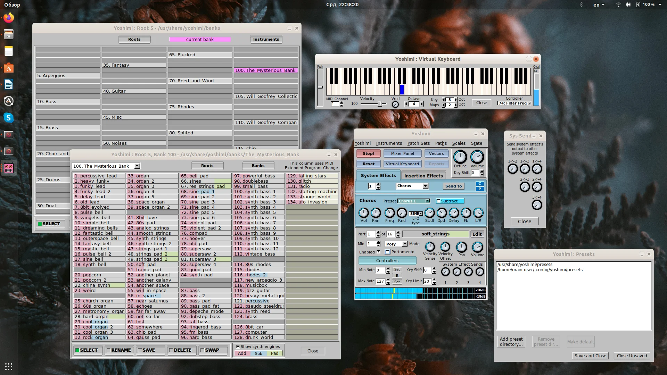Disable the part Enabled checkbox
Viewport: 667px width, 375px height.
point(378,252)
